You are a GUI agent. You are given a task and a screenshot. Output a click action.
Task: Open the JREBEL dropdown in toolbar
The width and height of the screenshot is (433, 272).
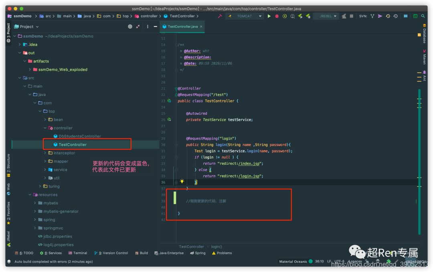pos(326,16)
